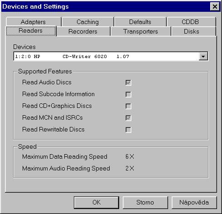Screen dimensions: 222x214
Task: Enable the Read Rewritable Discs checkbox
Action: click(128, 130)
